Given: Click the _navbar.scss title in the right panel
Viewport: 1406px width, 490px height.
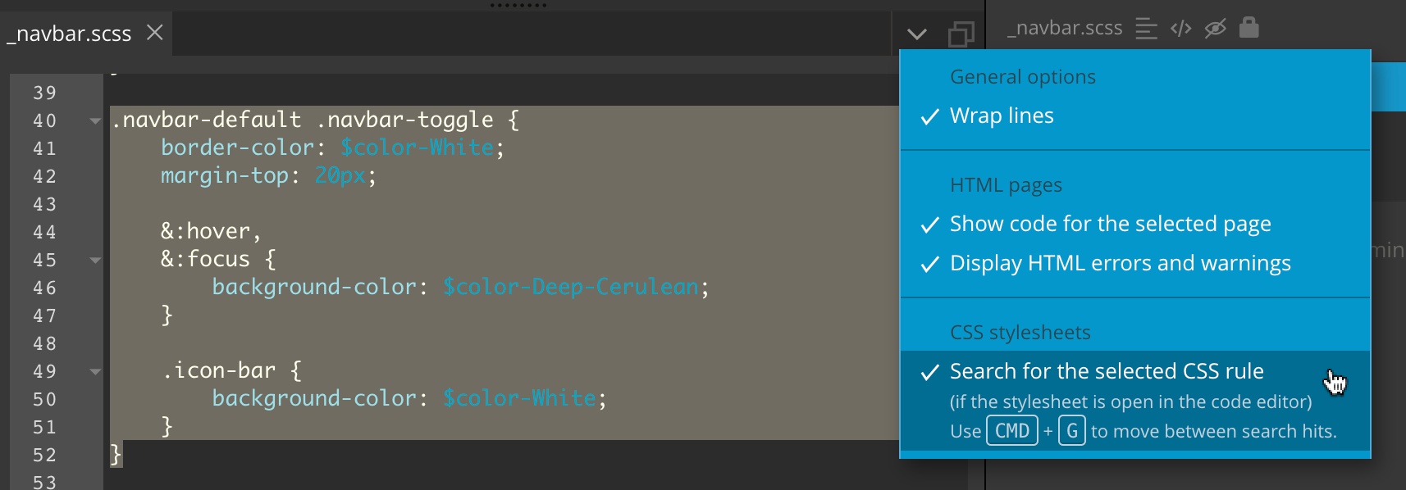Looking at the screenshot, I should pos(1066,28).
